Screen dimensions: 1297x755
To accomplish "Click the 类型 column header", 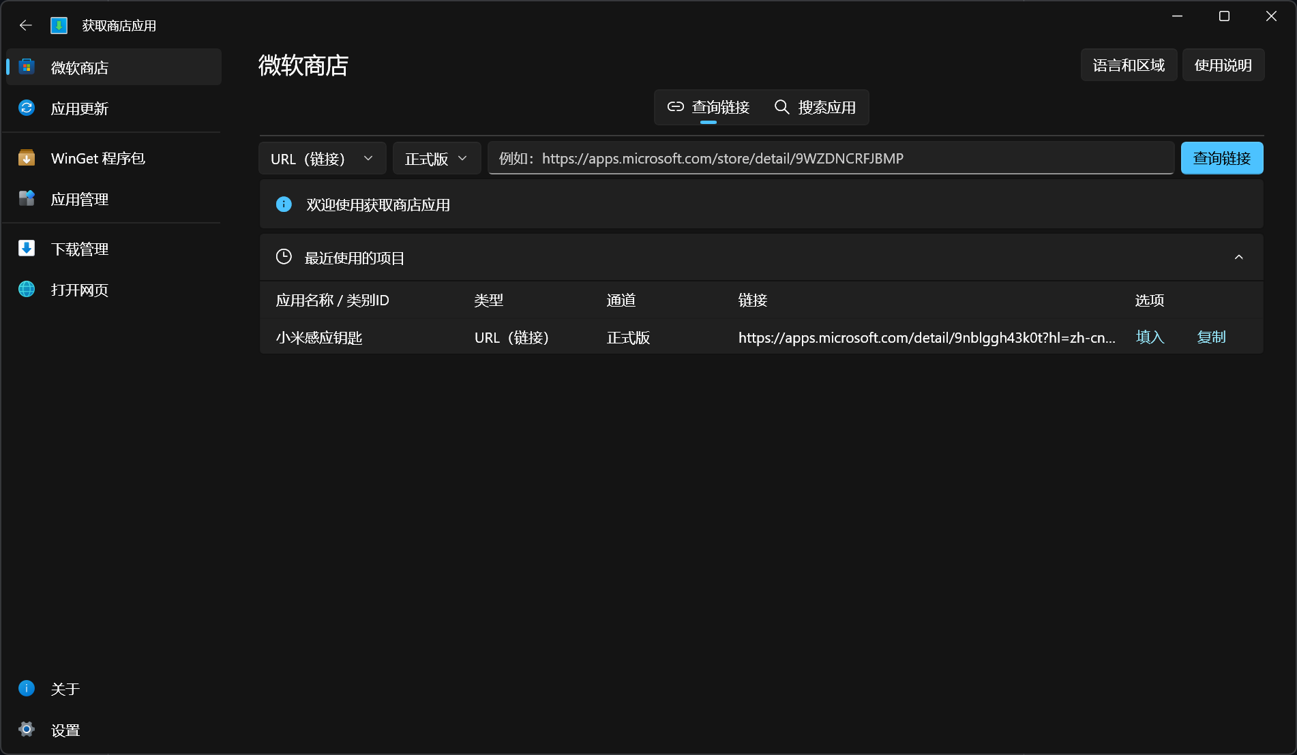I will point(488,300).
